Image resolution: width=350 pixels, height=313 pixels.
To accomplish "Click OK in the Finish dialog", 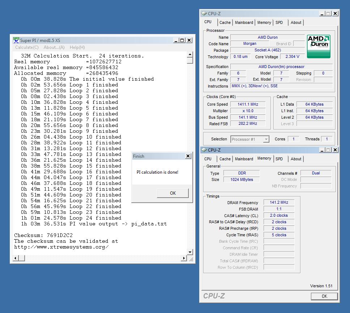I will [173, 193].
